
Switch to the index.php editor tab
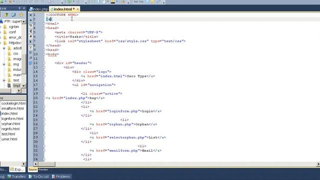coord(38,9)
